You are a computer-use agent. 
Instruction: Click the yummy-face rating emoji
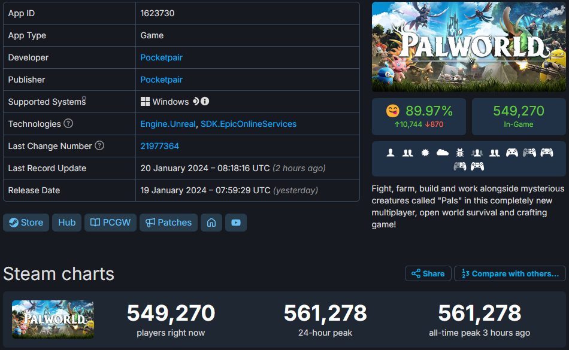393,111
